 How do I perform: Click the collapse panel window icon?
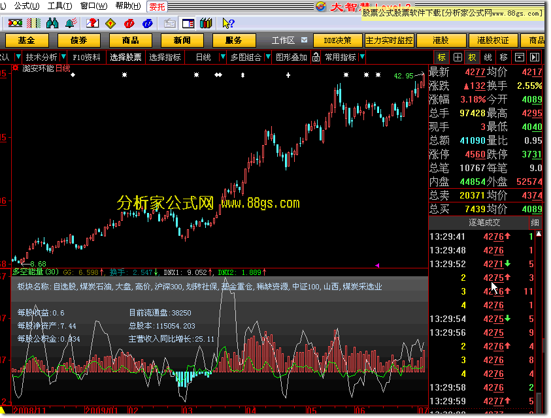[520, 57]
